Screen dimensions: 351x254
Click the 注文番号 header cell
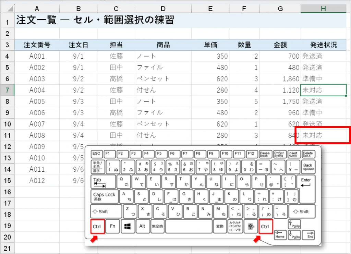tap(37, 45)
